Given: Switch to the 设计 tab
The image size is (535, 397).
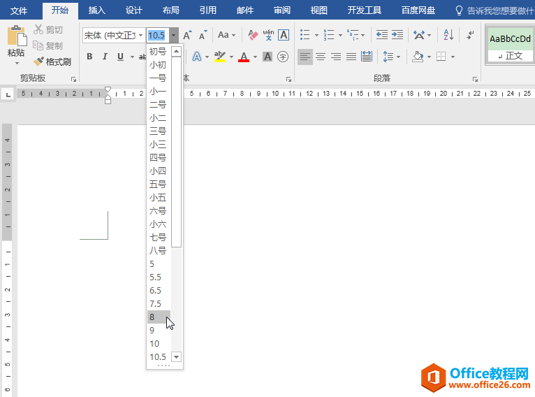Looking at the screenshot, I should click(134, 10).
